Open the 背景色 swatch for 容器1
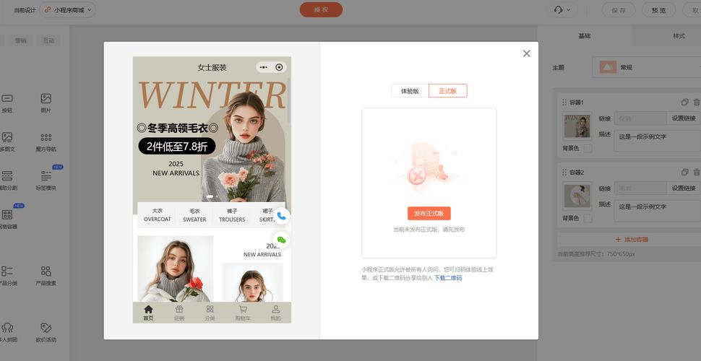The width and height of the screenshot is (701, 361). (x=588, y=148)
